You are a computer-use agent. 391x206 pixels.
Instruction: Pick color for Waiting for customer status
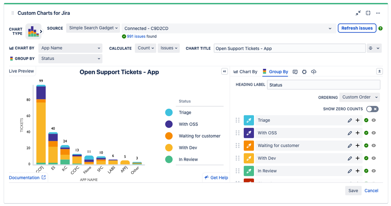[249, 146]
